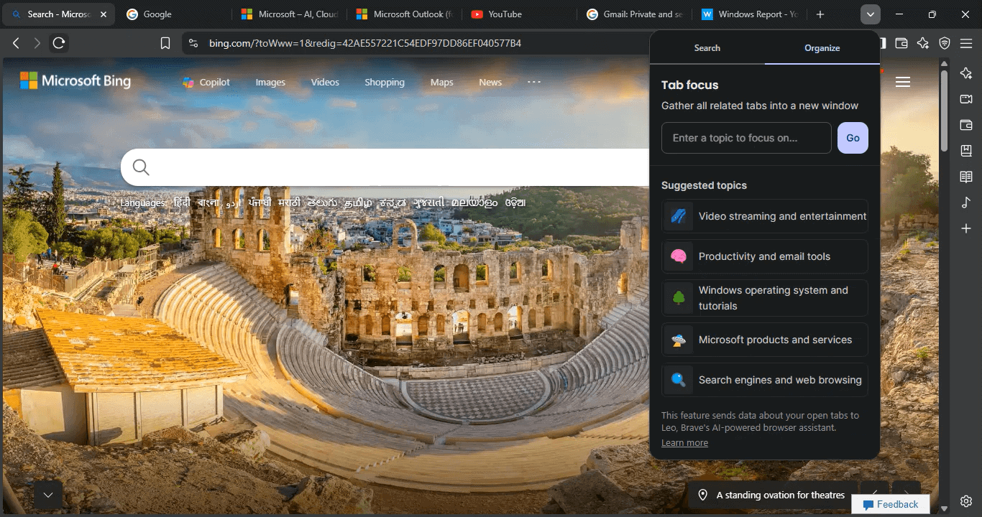Open Images in Bing navigation
This screenshot has width=982, height=517.
pyautogui.click(x=270, y=82)
